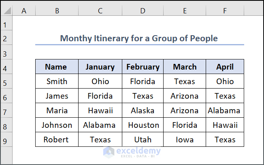Click the April header cell
The image size is (264, 165).
coord(225,67)
